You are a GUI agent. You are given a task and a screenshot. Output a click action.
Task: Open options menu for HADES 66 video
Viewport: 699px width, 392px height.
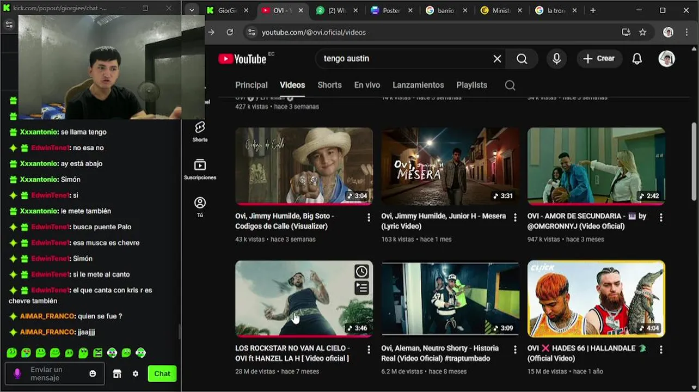[661, 350]
